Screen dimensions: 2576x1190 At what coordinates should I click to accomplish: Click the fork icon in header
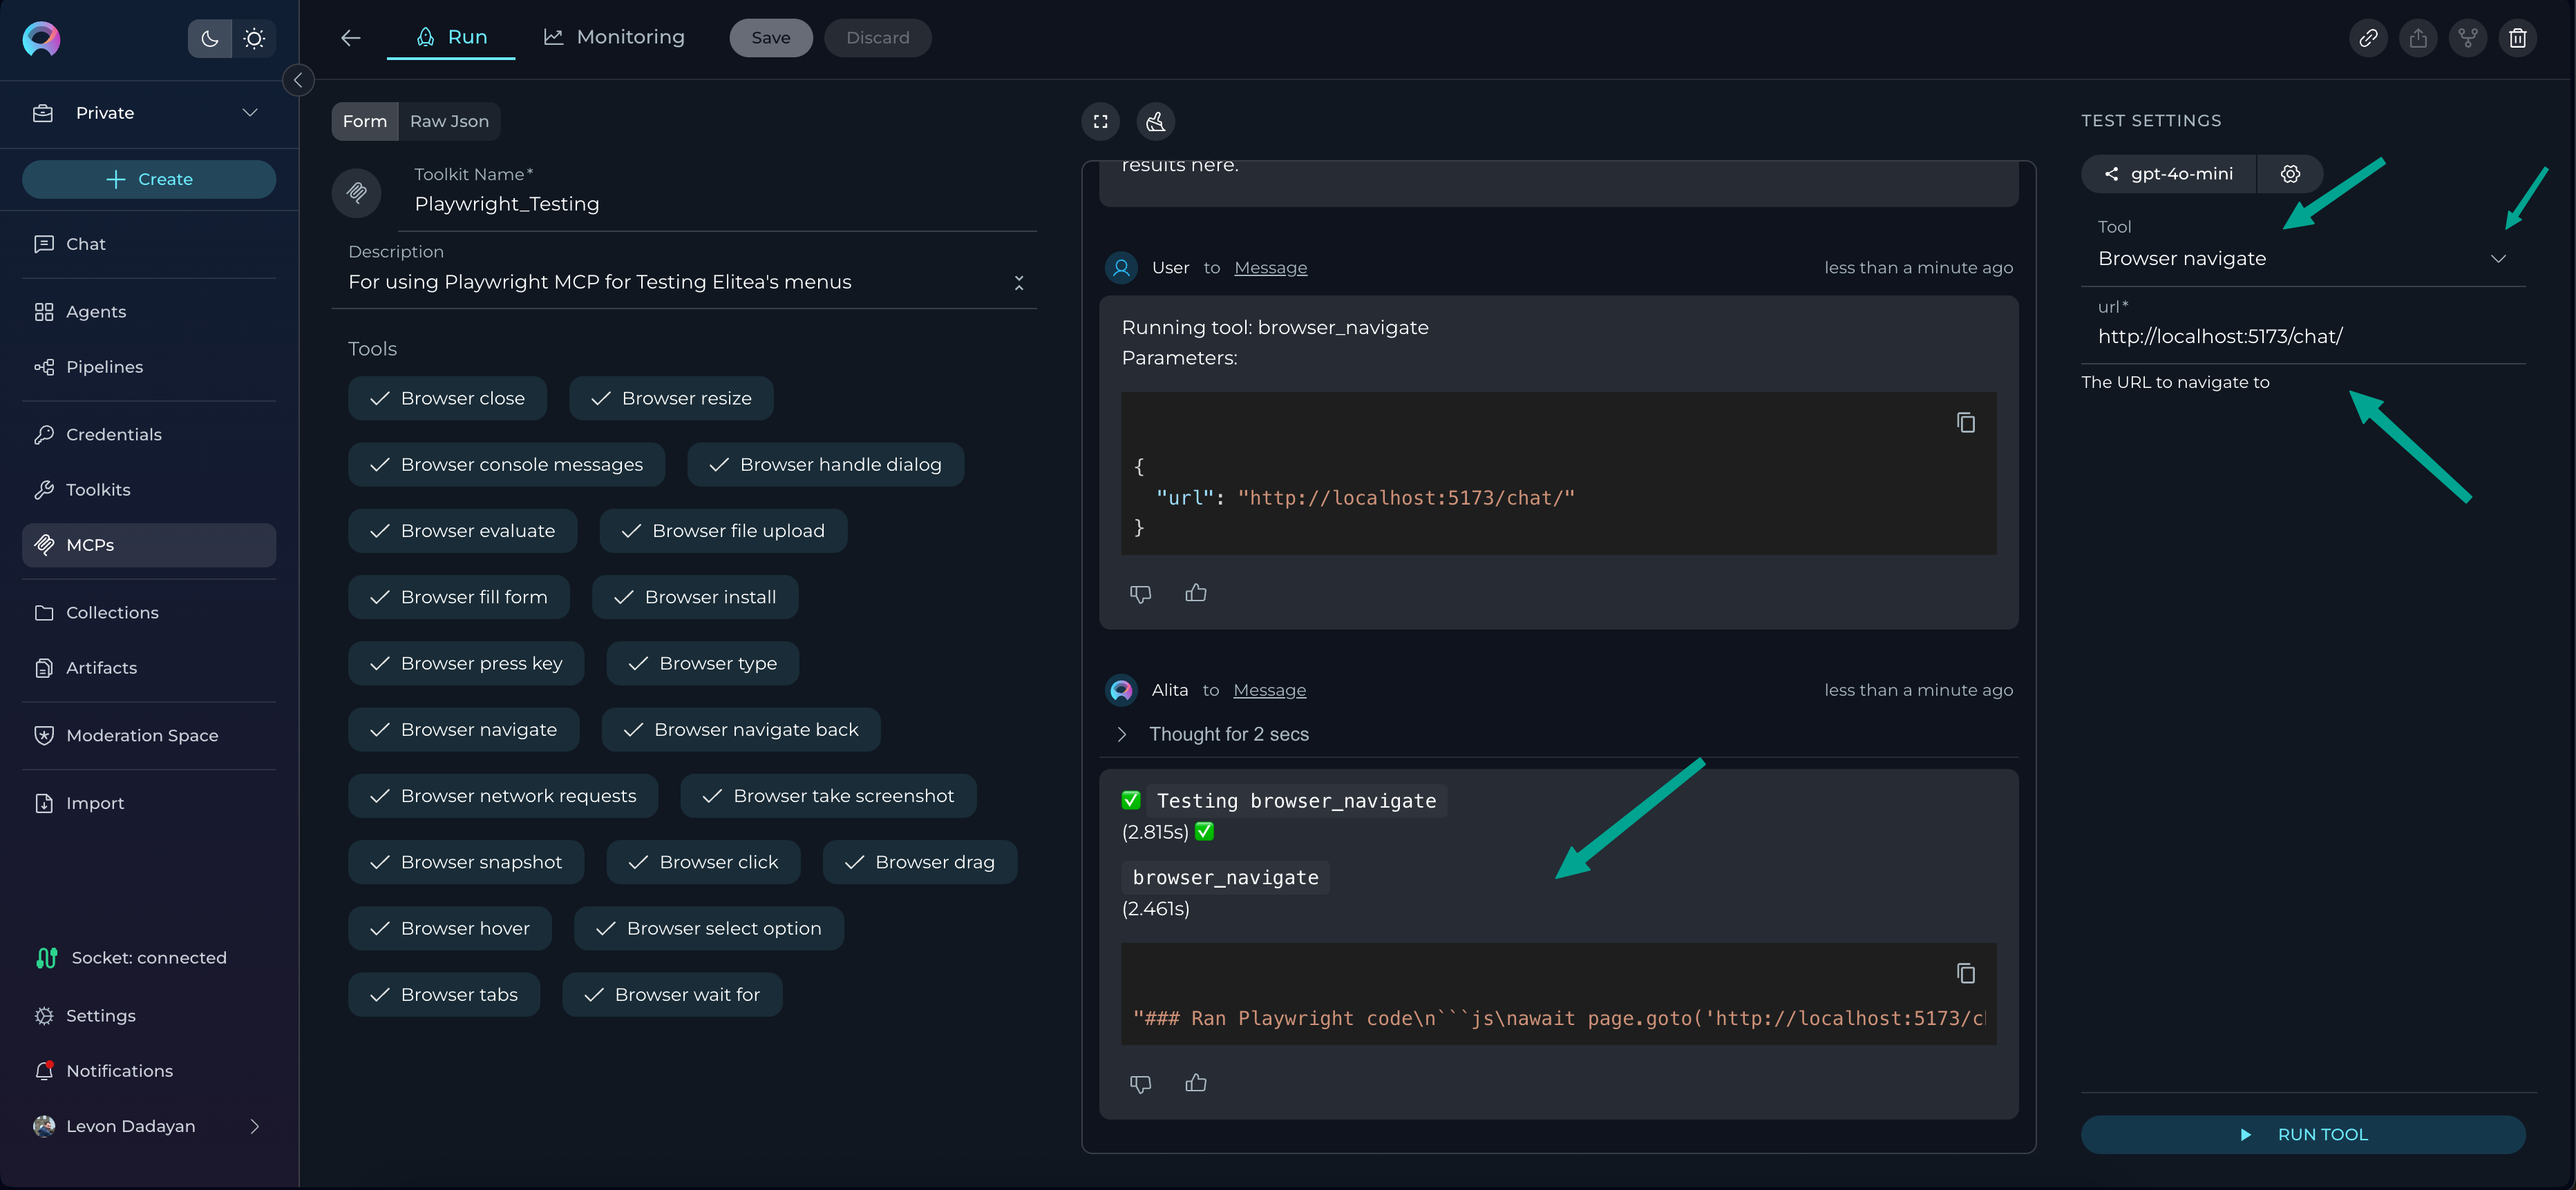click(x=2467, y=38)
